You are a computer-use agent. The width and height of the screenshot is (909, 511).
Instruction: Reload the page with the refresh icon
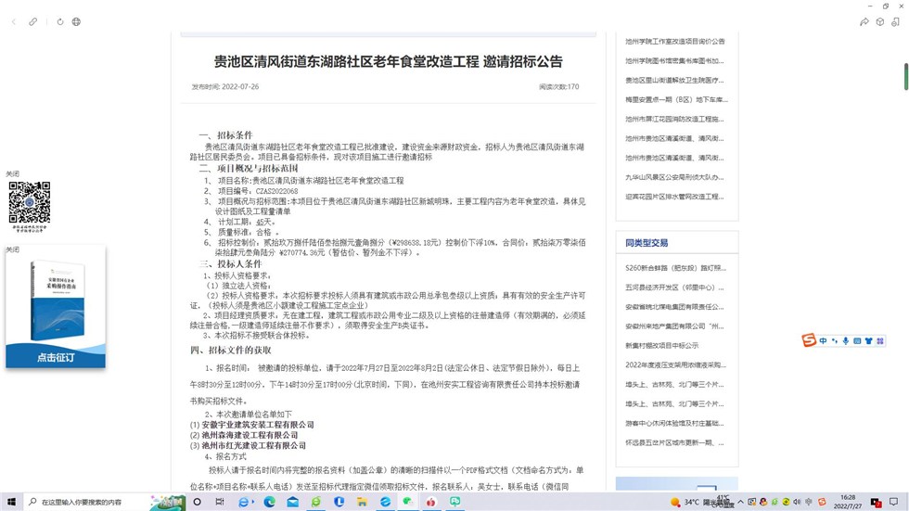point(60,21)
